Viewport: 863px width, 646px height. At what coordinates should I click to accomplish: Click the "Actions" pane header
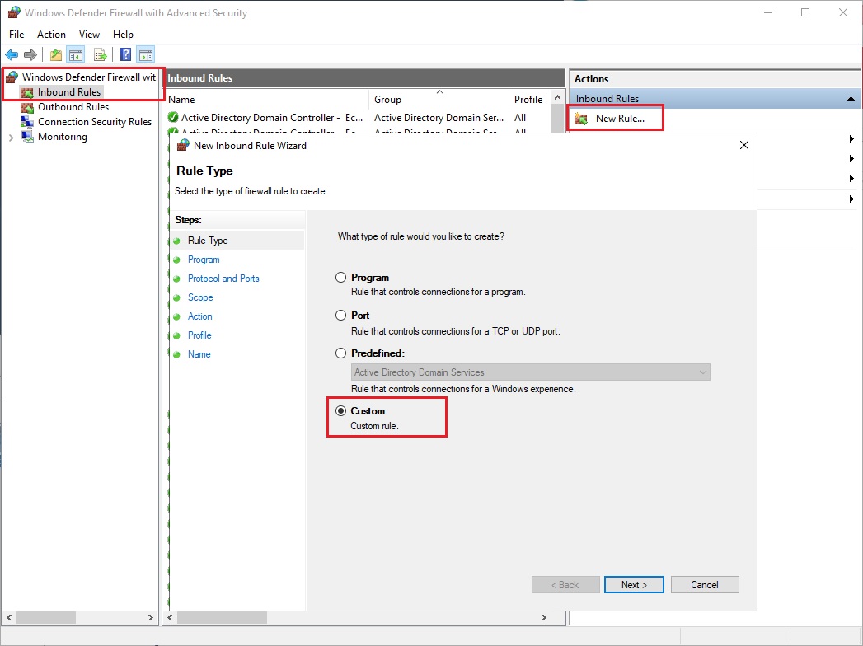point(715,78)
